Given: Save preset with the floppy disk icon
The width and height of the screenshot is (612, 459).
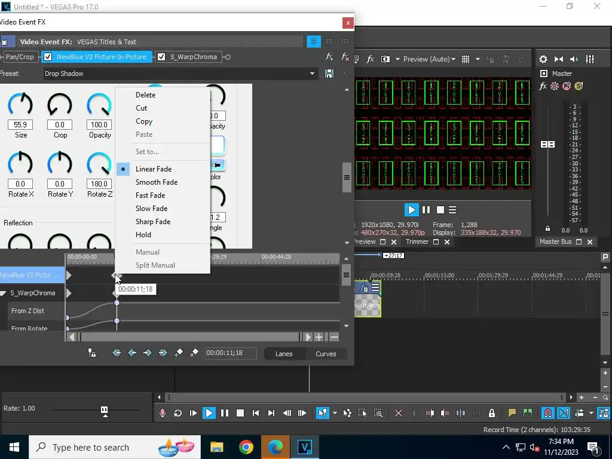Looking at the screenshot, I should click(329, 74).
